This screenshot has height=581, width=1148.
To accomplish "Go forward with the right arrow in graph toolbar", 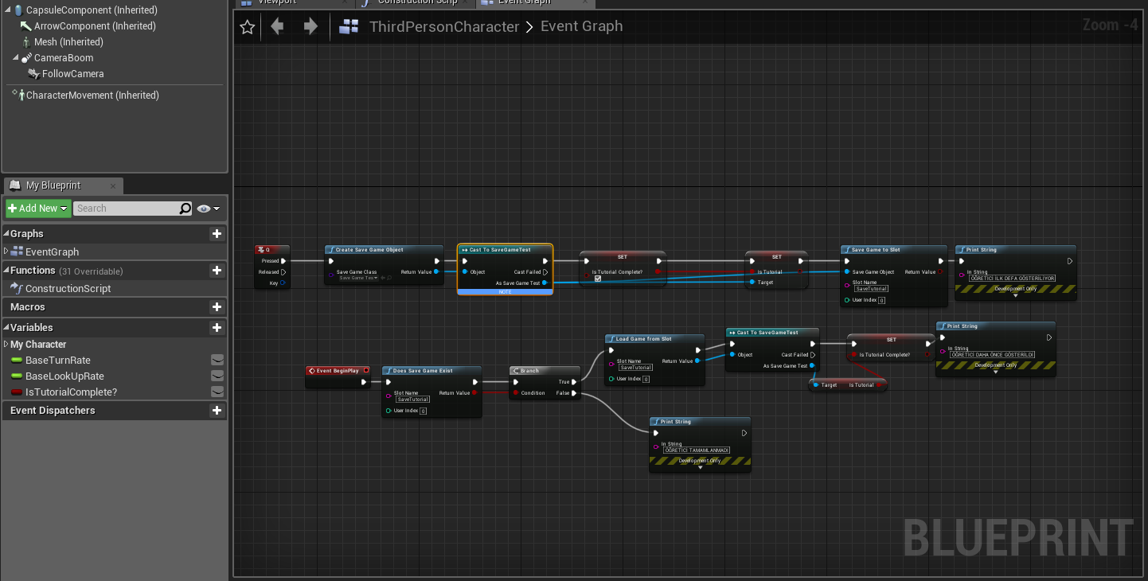I will 310,27.
